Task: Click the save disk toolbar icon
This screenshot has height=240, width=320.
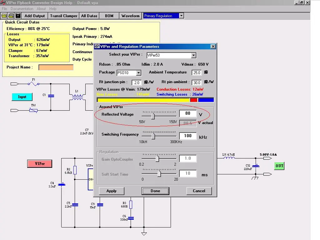Action: coord(18,16)
